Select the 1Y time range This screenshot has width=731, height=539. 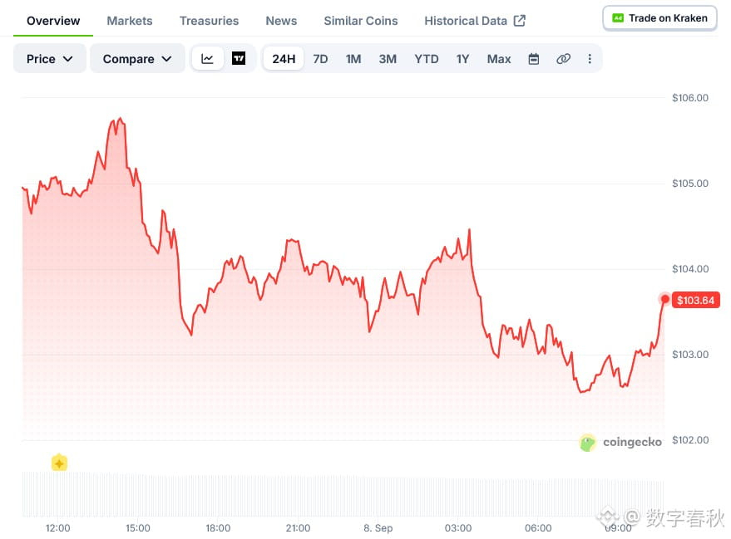click(462, 59)
